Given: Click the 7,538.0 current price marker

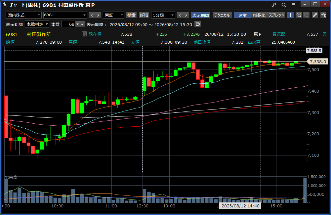Looking at the screenshot, I should [x=317, y=62].
